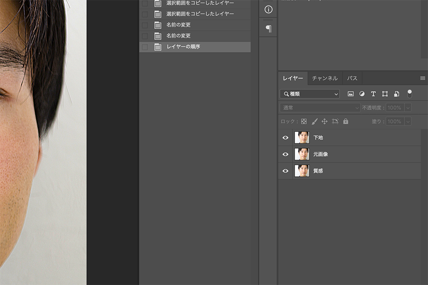Click the 不透明度 value field

[395, 108]
